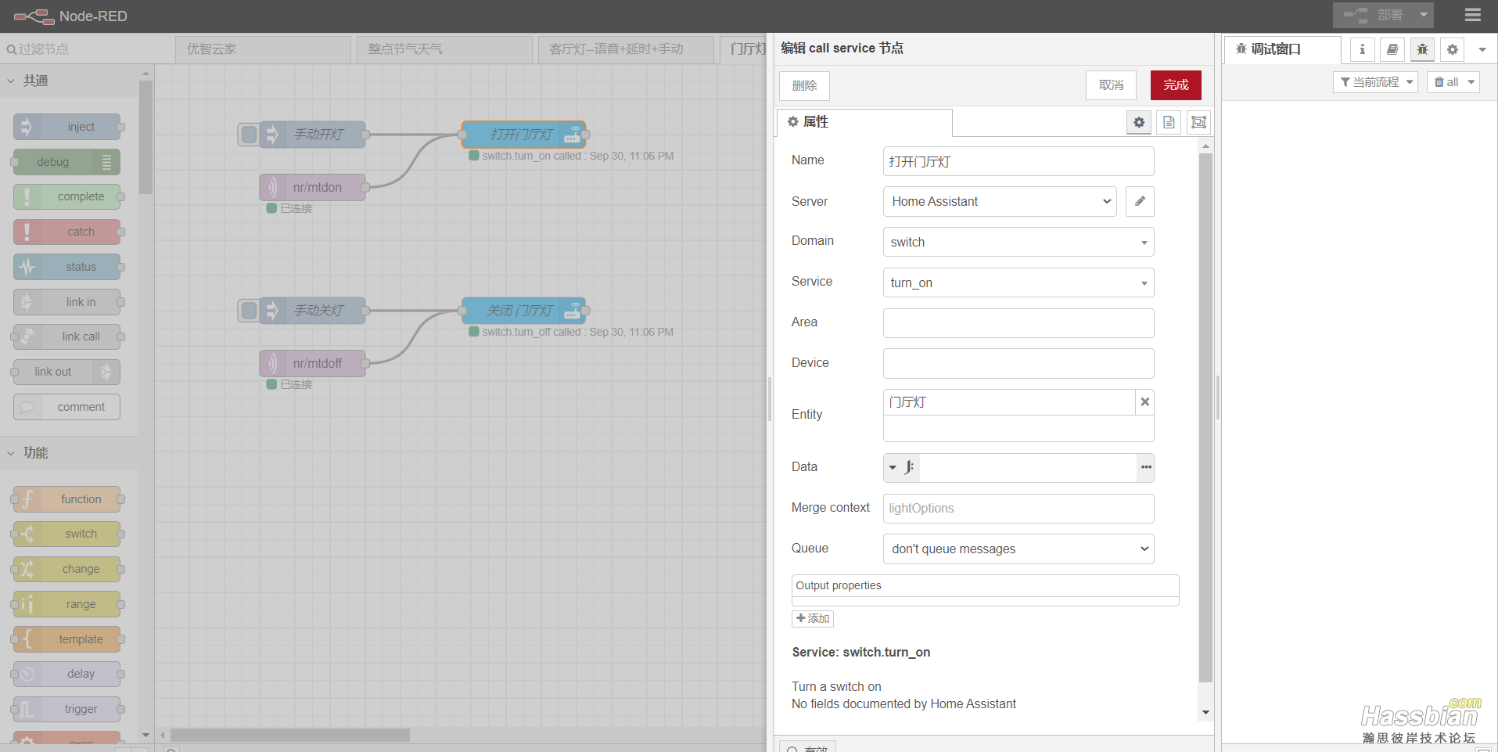Select the nr/mtdon MQTT node on canvas
Image resolution: width=1498 pixels, height=752 pixels.
(x=313, y=187)
